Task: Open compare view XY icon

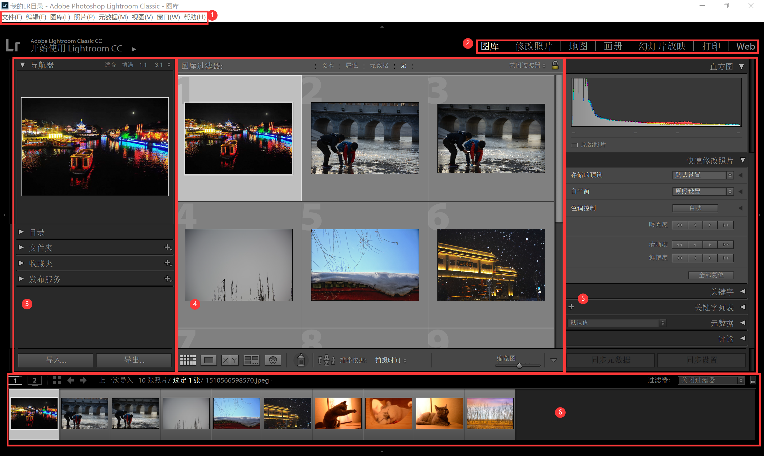Action: click(230, 360)
